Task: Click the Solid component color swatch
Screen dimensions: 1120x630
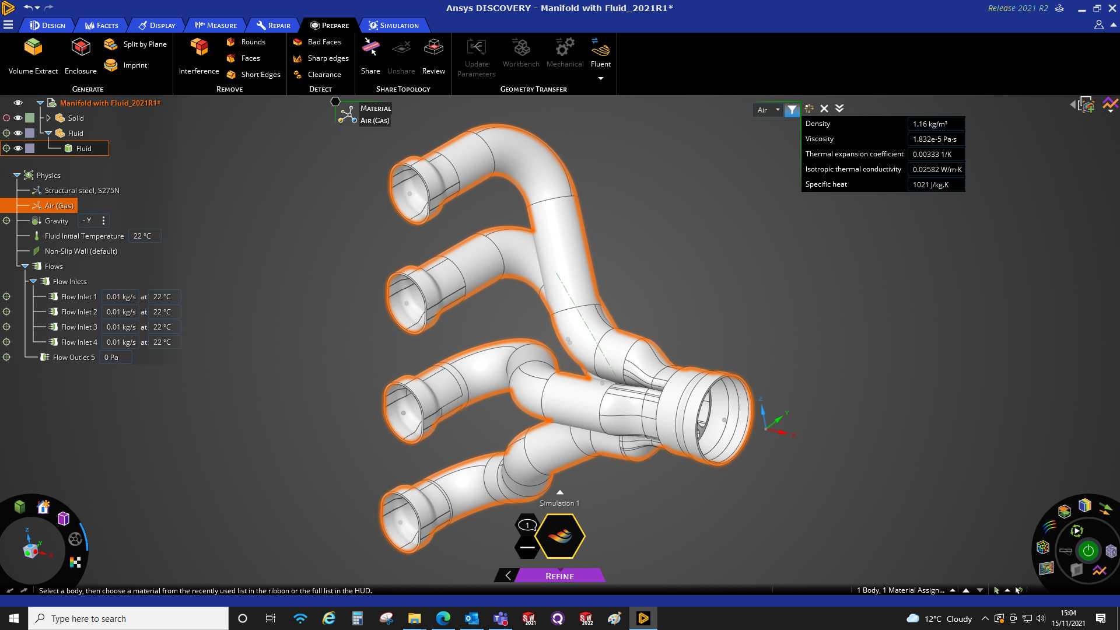Action: coord(30,118)
